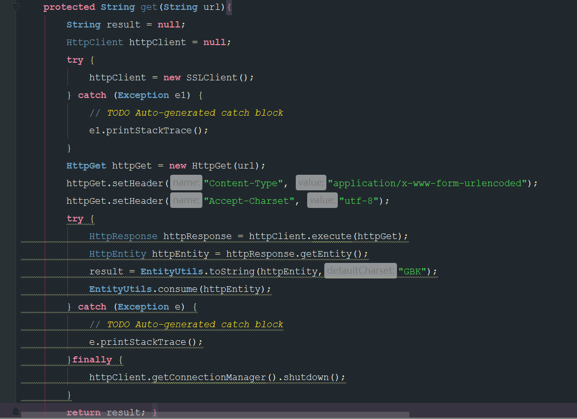
Task: Click 'getConnectionManager' method call
Action: point(209,378)
